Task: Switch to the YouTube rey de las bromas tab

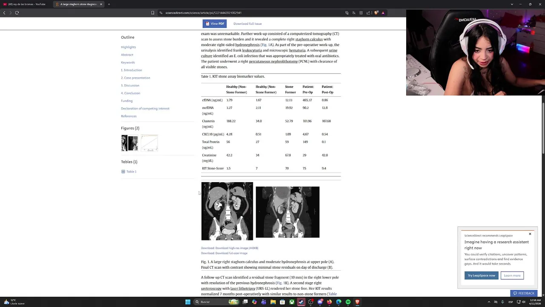Action: point(26,4)
